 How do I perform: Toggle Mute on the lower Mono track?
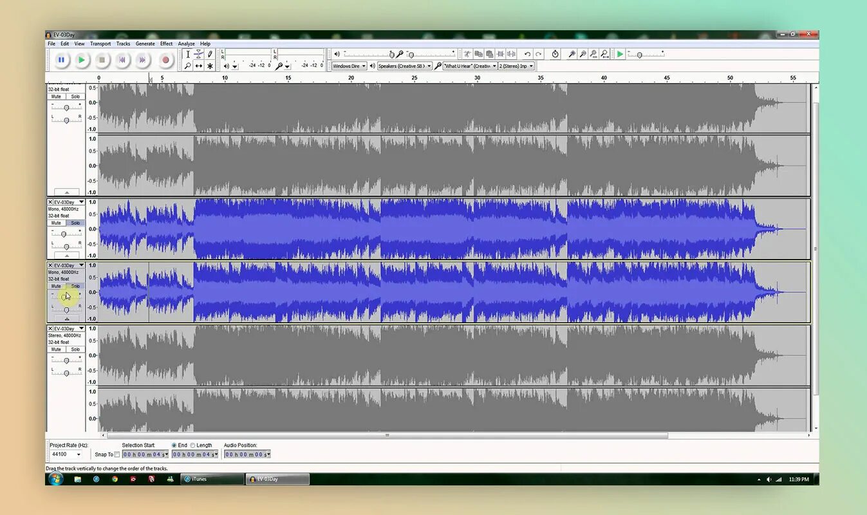(56, 286)
